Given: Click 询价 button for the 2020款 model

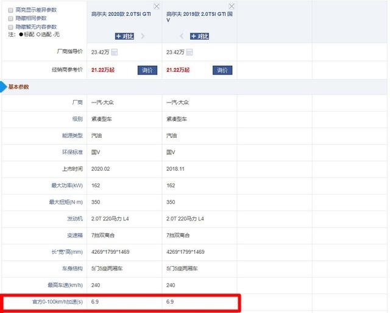Looking at the screenshot, I should click(x=147, y=70).
